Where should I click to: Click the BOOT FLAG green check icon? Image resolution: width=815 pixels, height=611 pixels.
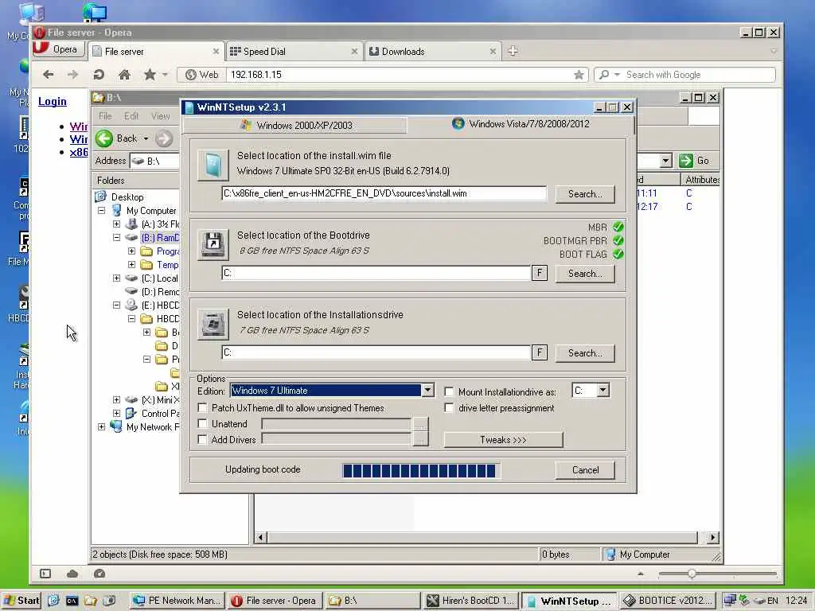618,254
